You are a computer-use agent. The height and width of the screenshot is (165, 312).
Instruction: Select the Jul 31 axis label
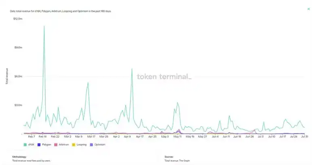(305, 137)
